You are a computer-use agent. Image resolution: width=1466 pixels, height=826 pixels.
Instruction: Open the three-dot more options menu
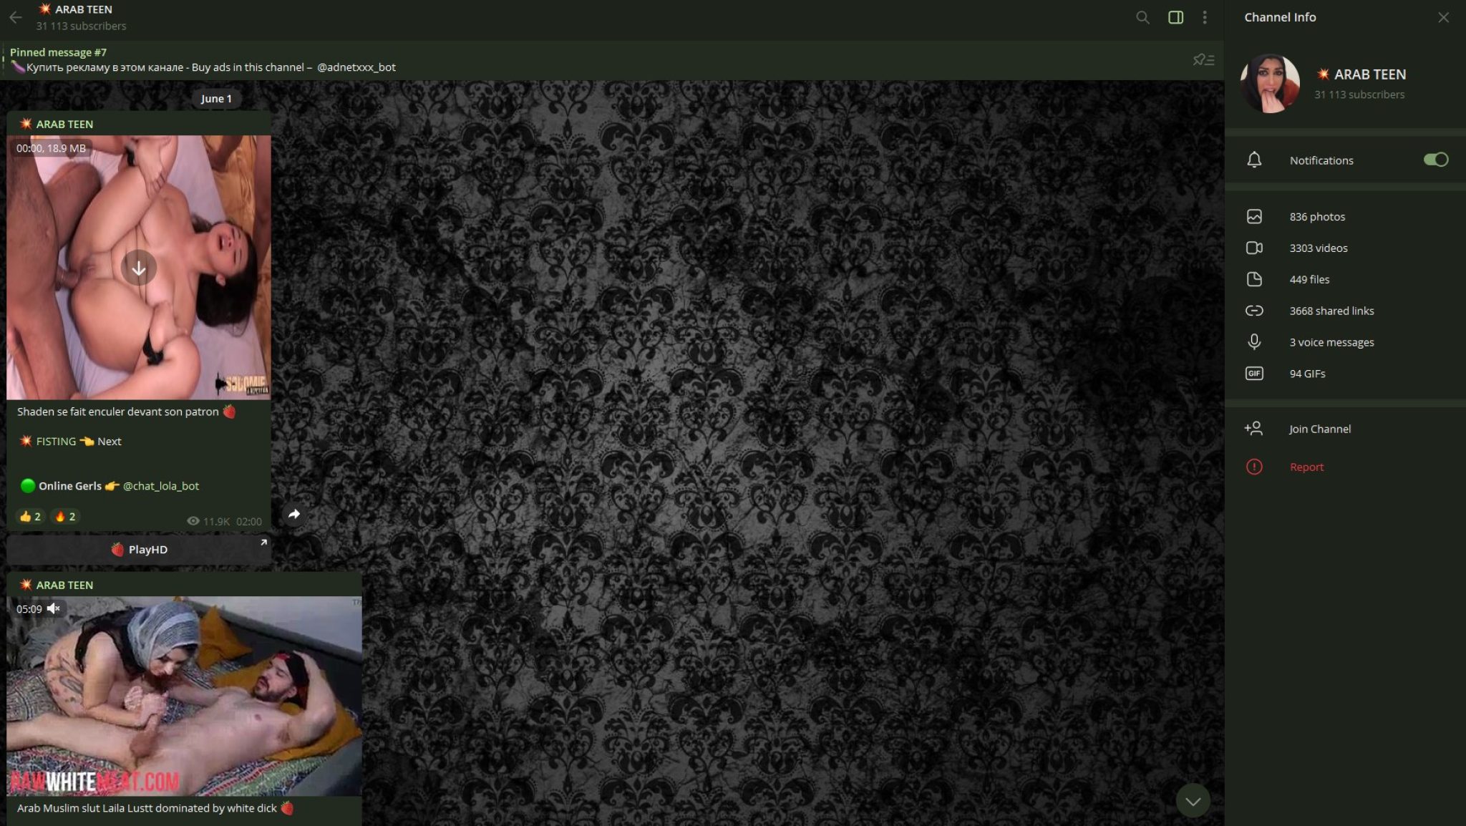(x=1205, y=17)
